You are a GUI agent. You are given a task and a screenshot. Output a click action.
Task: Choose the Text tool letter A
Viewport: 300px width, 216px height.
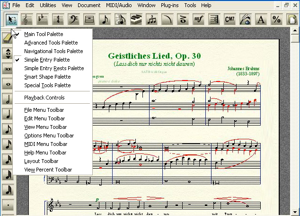click(x=261, y=19)
